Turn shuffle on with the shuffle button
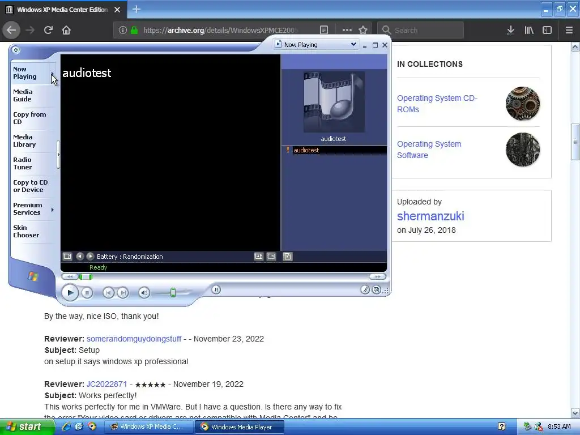580x435 pixels. tap(216, 289)
